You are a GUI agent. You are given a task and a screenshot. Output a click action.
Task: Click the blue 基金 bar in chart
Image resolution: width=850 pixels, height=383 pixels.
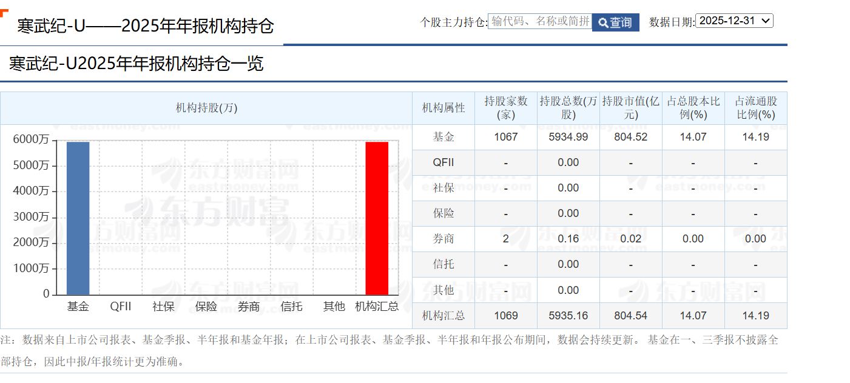coord(78,218)
